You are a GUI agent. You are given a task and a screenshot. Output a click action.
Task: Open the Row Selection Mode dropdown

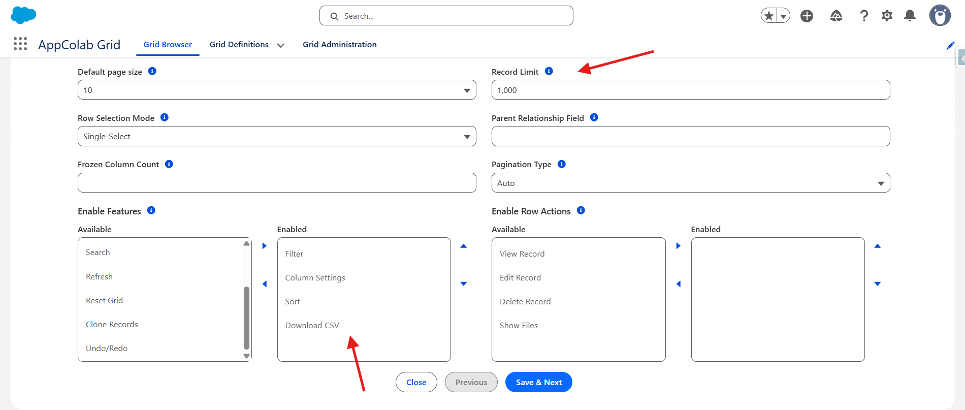pos(277,136)
